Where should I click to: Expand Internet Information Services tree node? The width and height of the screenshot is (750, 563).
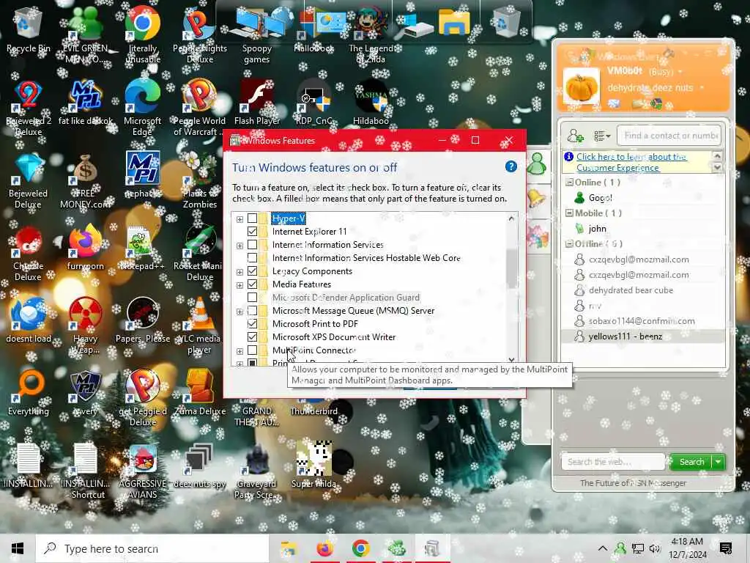click(240, 246)
